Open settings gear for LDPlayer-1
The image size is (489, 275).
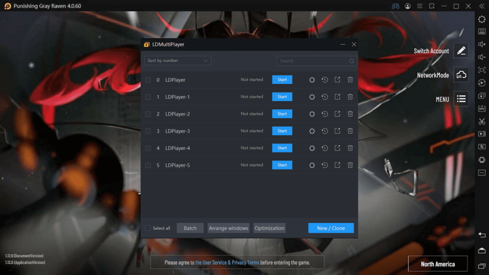(312, 97)
